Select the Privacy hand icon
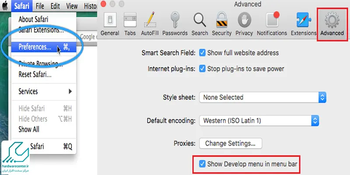The image size is (350, 175). (244, 24)
